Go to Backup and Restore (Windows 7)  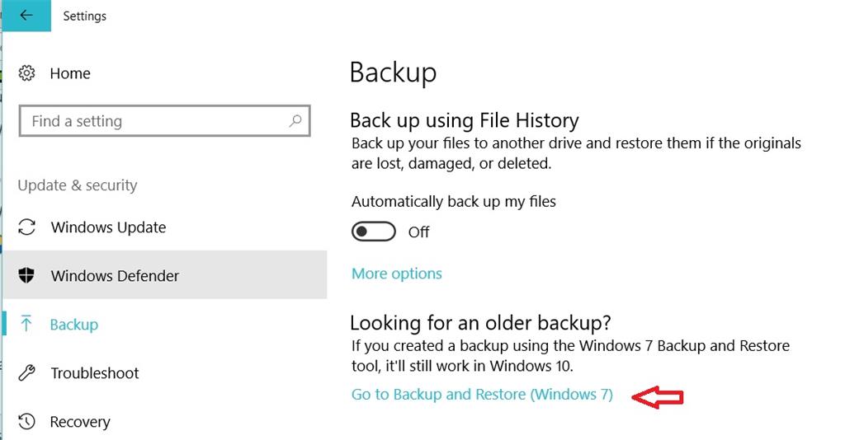tap(482, 395)
